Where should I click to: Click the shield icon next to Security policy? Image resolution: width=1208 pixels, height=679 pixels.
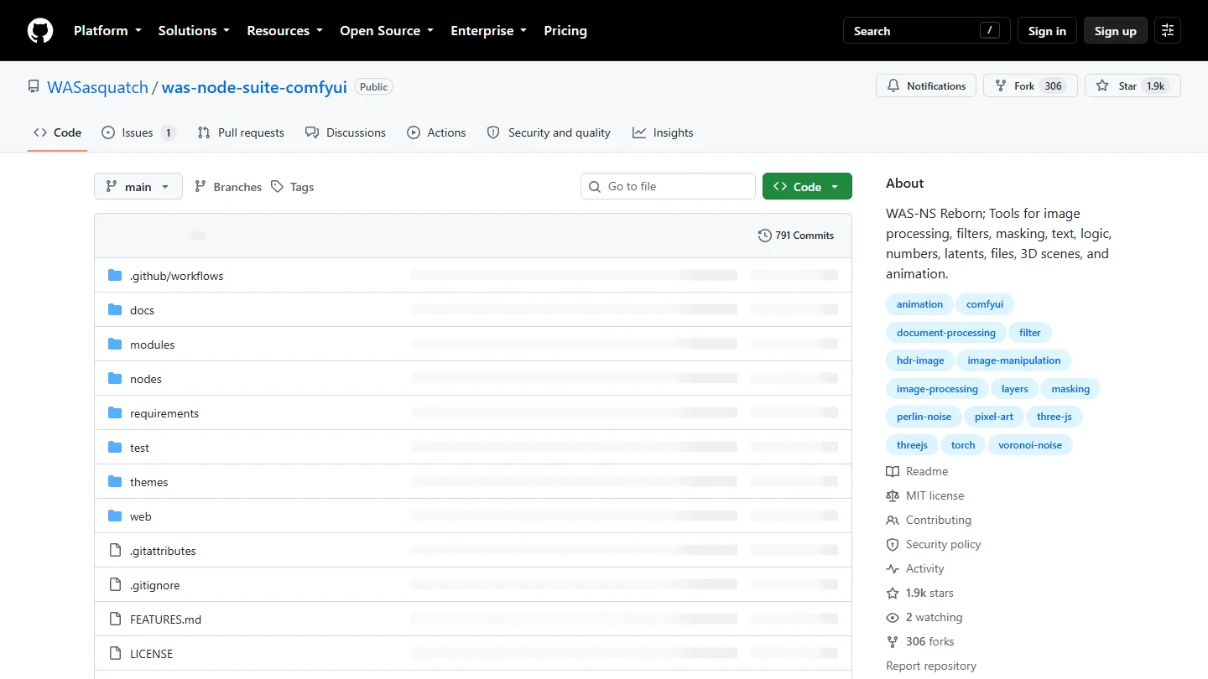click(893, 545)
